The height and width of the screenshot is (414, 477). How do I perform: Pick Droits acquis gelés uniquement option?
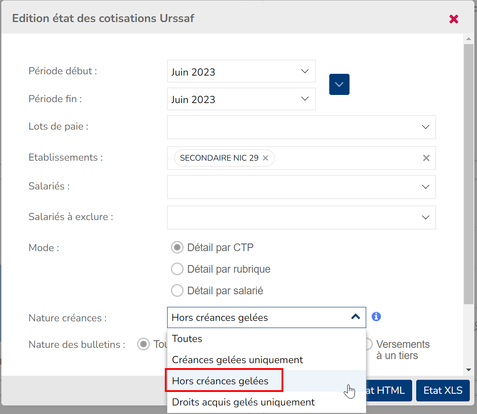pyautogui.click(x=243, y=402)
